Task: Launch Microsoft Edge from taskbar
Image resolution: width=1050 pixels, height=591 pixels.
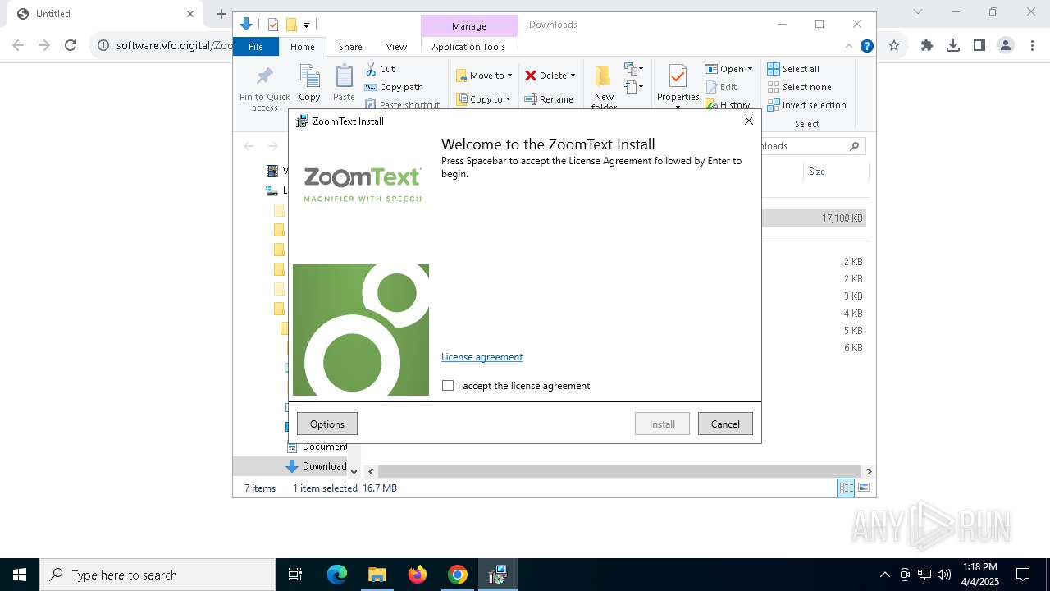Action: (337, 575)
